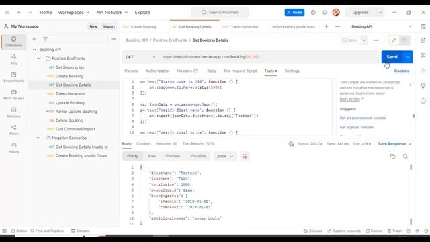Open the JSON format dropdown
The image size is (430, 242).
225,157
